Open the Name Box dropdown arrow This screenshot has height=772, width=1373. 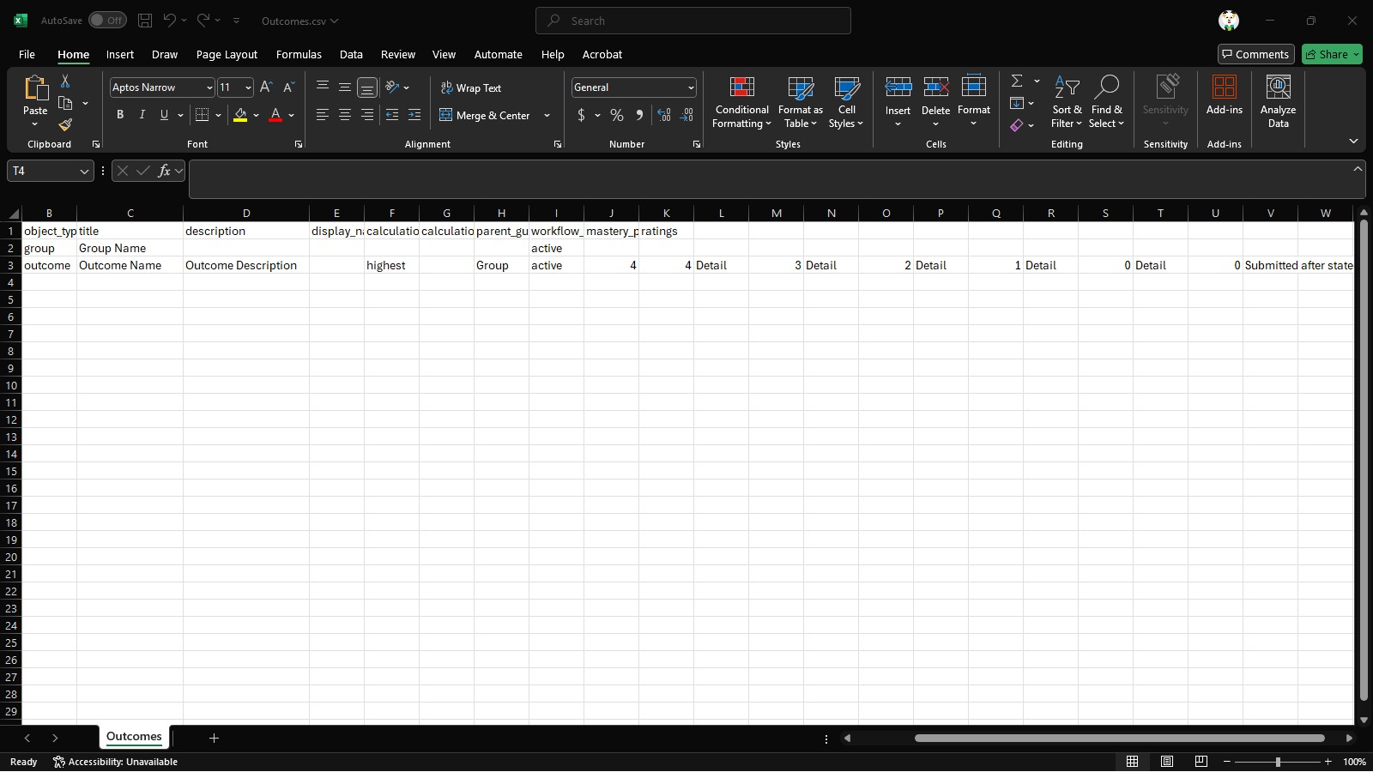pos(84,172)
